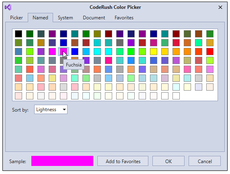Viewport: 230px width, 174px height.
Task: Switch to the Picker tab
Action: pos(16,18)
